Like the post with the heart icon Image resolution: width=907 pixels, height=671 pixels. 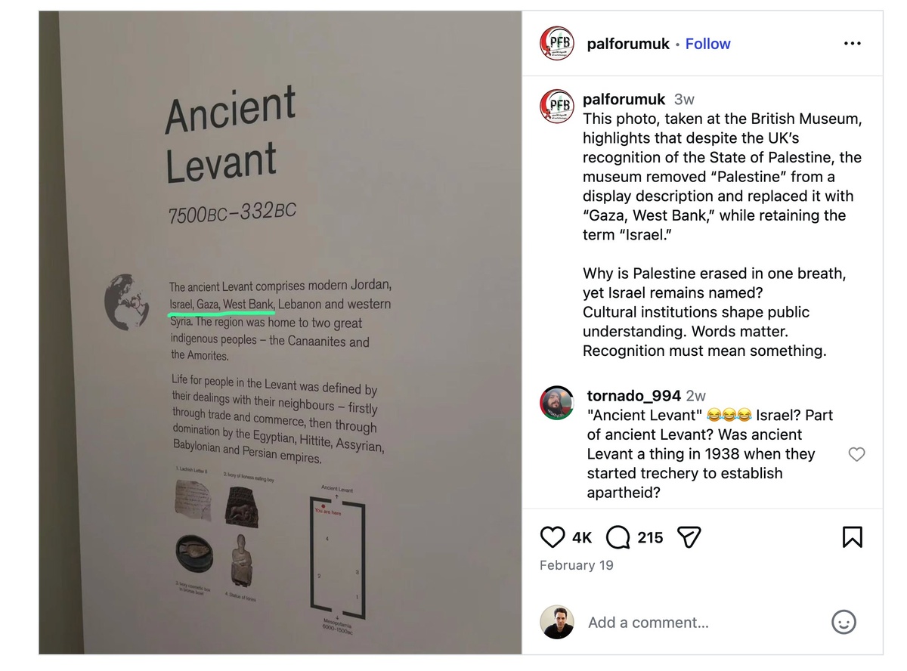(553, 537)
